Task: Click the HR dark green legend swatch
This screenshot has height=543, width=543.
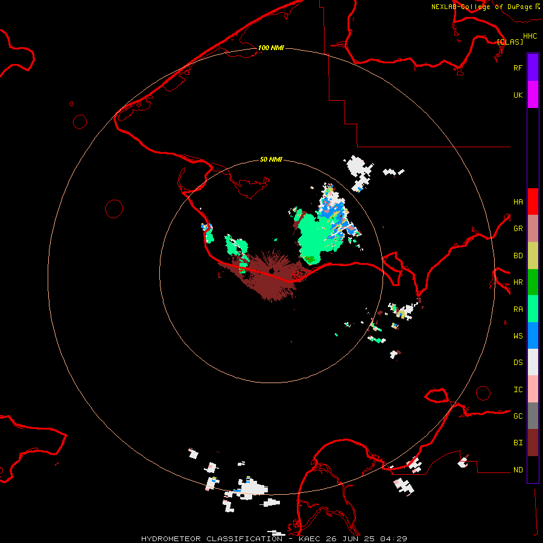Action: point(533,282)
